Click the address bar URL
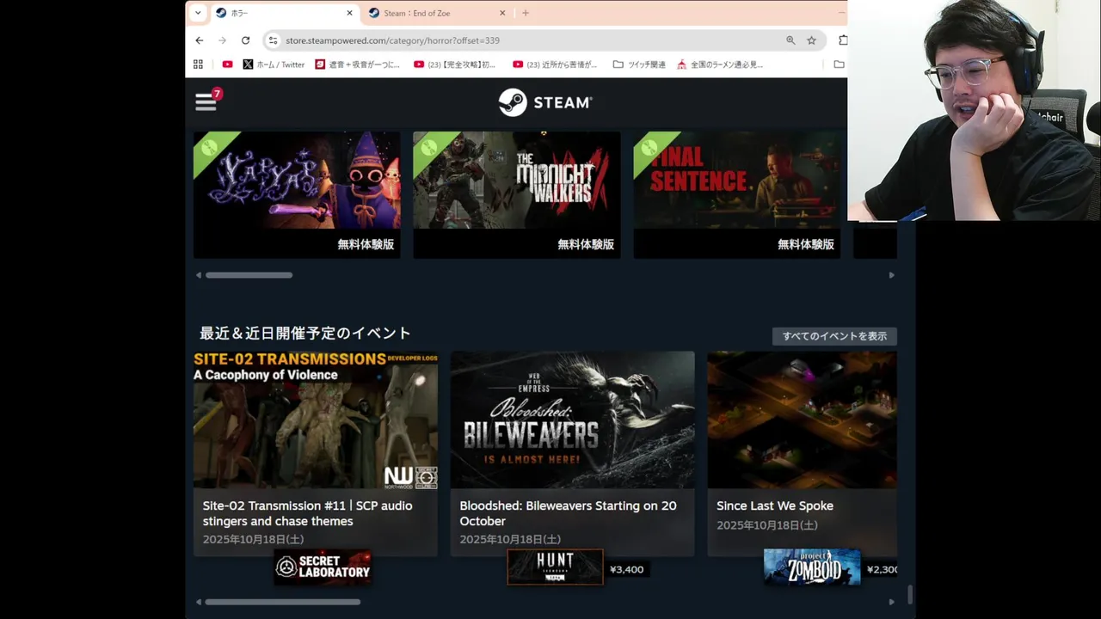Image resolution: width=1101 pixels, height=619 pixels. 392,40
